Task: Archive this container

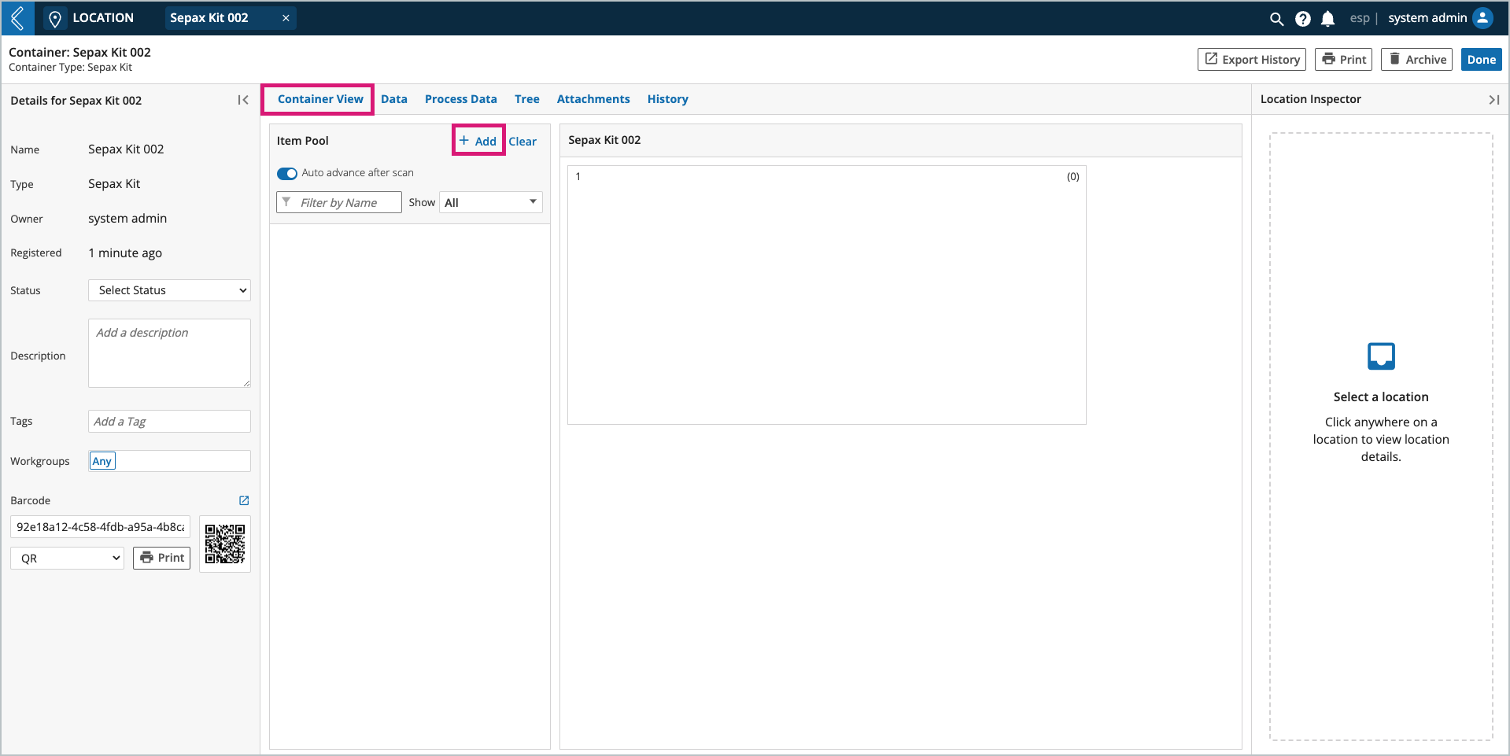Action: (x=1416, y=60)
